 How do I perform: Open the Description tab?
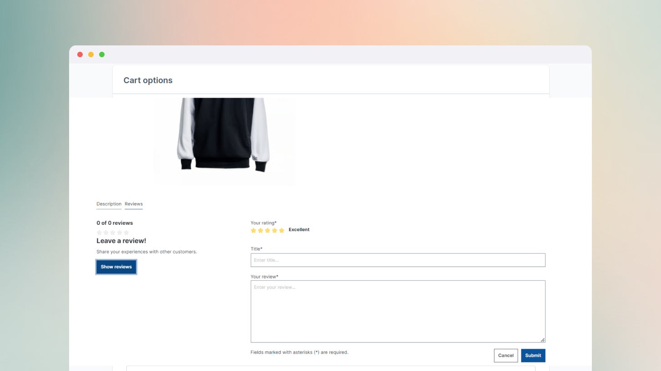coord(109,204)
